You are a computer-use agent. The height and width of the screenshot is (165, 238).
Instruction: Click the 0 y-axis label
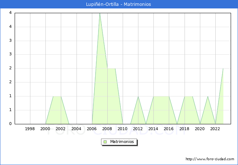(10, 124)
